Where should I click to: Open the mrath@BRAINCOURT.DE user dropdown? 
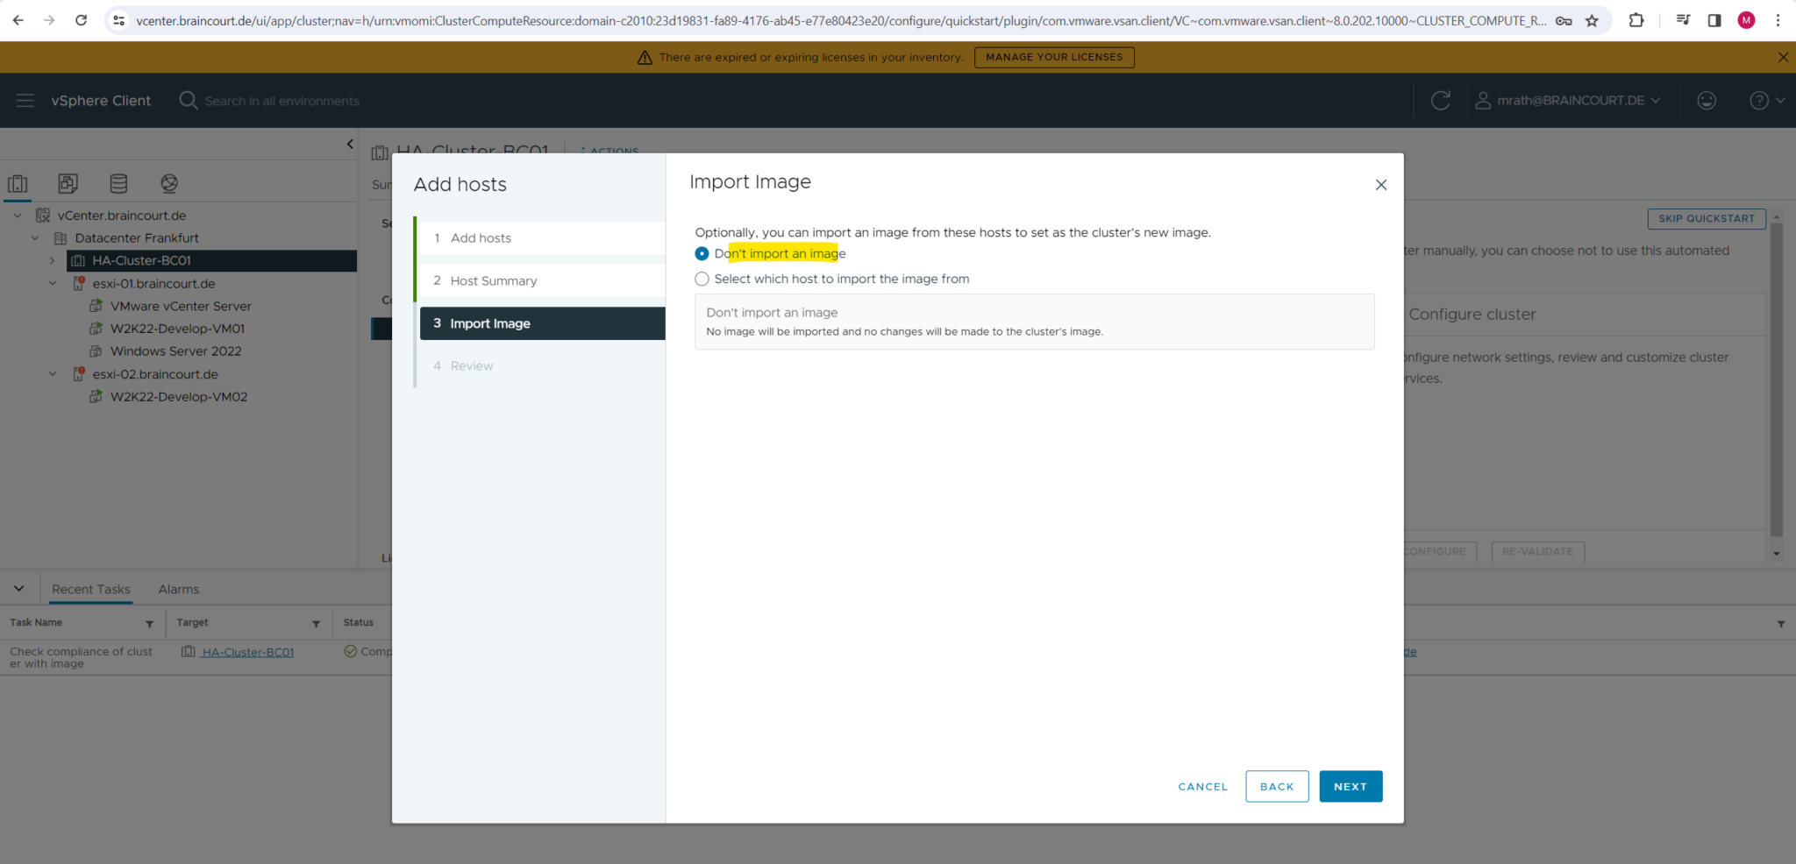coord(1570,100)
